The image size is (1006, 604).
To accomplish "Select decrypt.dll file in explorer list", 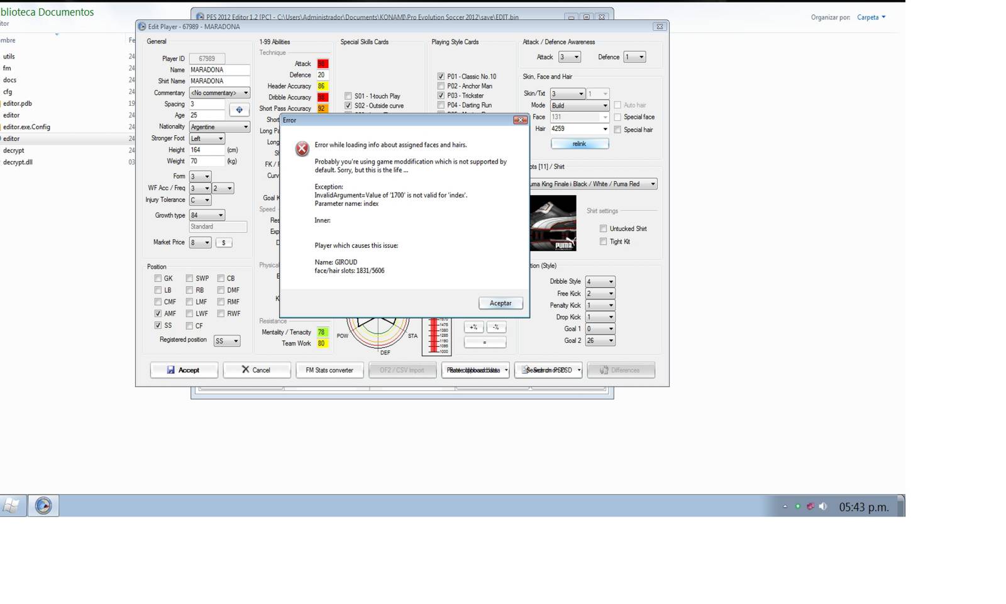I will click(18, 162).
